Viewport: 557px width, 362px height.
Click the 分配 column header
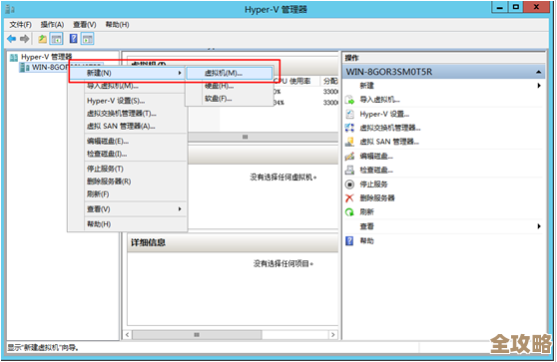click(330, 81)
